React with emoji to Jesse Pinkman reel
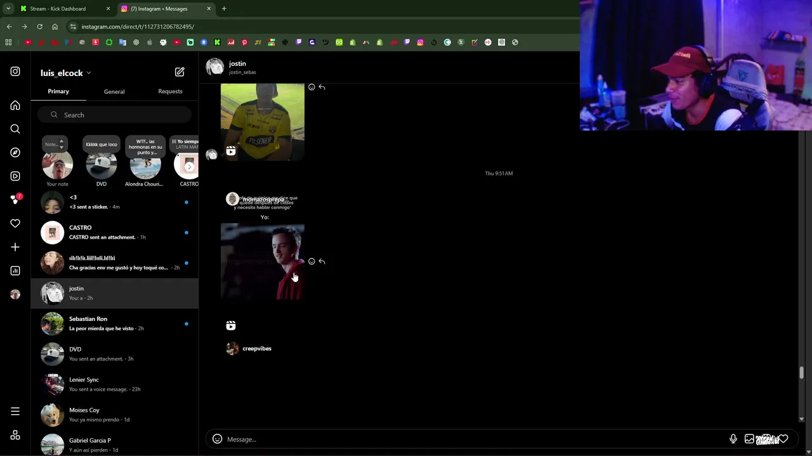The width and height of the screenshot is (812, 456). point(311,262)
